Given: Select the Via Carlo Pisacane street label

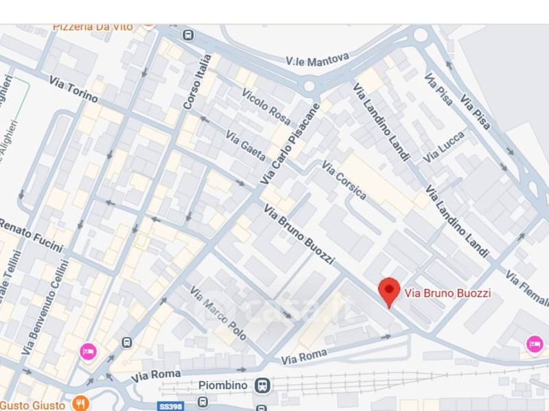Looking at the screenshot, I should pos(290,144).
